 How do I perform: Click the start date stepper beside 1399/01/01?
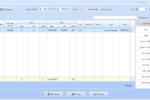[x=58, y=9]
